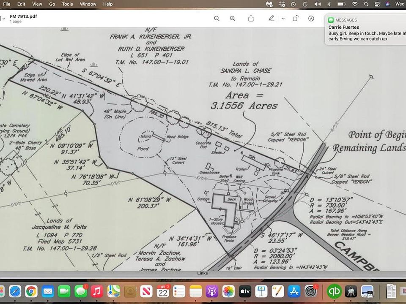The image size is (406, 304).
Task: Open QuickBooks from the Dock
Action: 335,291
